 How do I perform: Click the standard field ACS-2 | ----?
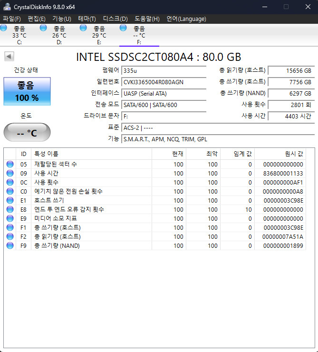coord(218,128)
